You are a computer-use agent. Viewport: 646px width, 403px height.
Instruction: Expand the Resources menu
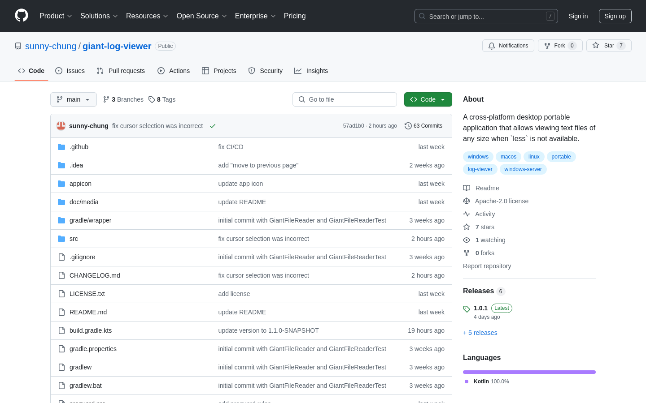point(147,16)
